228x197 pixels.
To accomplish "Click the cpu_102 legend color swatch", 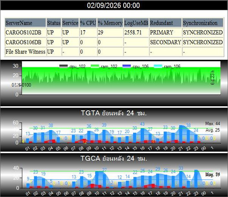I will [x=63, y=67].
